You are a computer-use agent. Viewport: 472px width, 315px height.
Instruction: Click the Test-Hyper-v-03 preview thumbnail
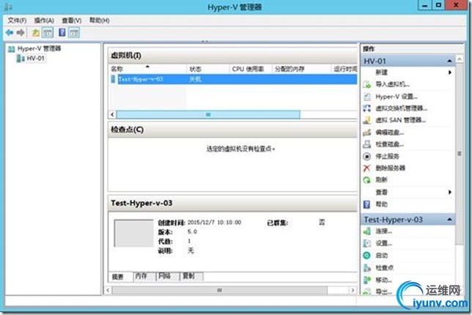click(x=134, y=233)
